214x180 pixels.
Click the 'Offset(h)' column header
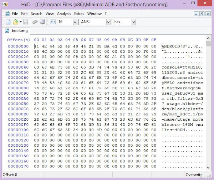pyautogui.click(x=19, y=40)
